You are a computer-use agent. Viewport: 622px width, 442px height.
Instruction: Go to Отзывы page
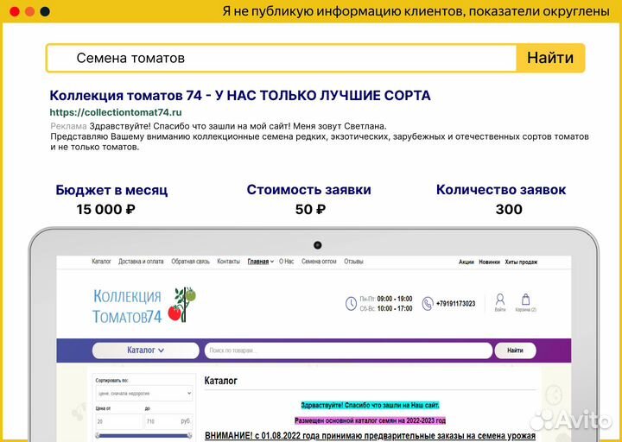(x=354, y=262)
